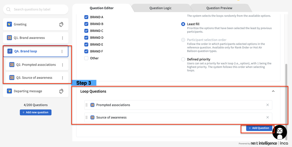Enable the Other checkbox
The height and width of the screenshot is (147, 292).
[86, 58]
